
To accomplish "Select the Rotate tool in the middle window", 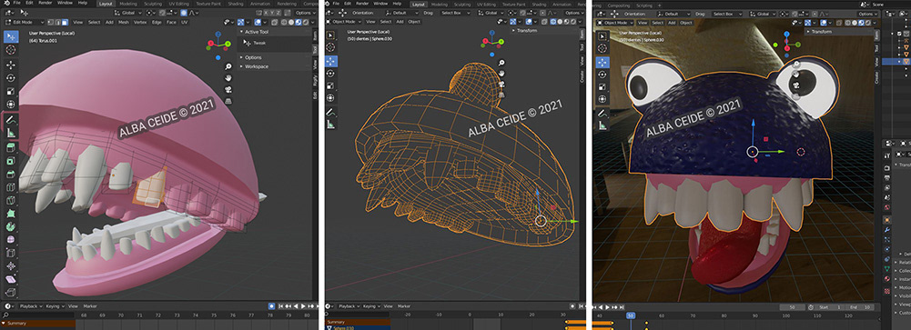I will tap(330, 73).
